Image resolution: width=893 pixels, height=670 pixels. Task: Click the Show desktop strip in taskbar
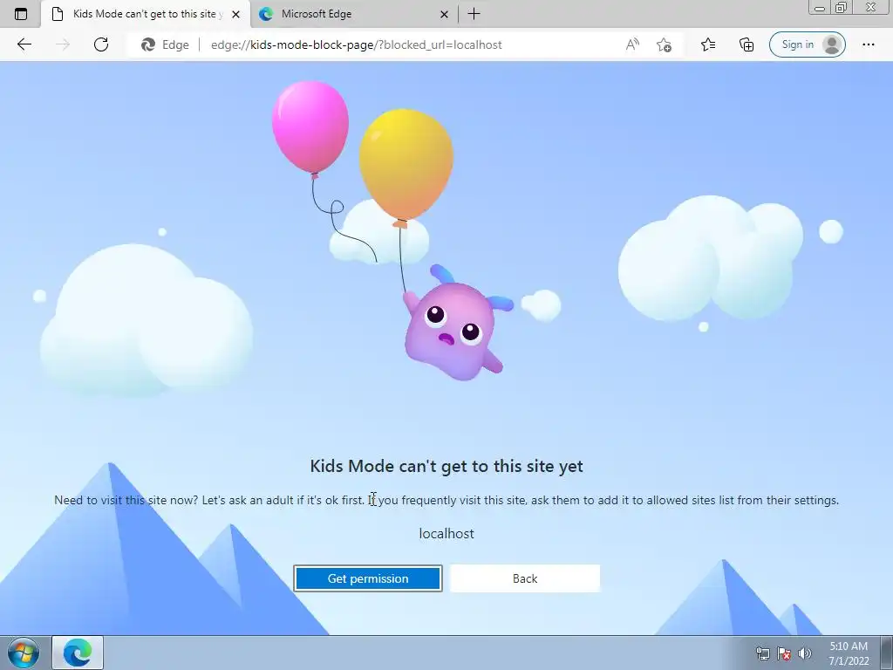[888, 653]
